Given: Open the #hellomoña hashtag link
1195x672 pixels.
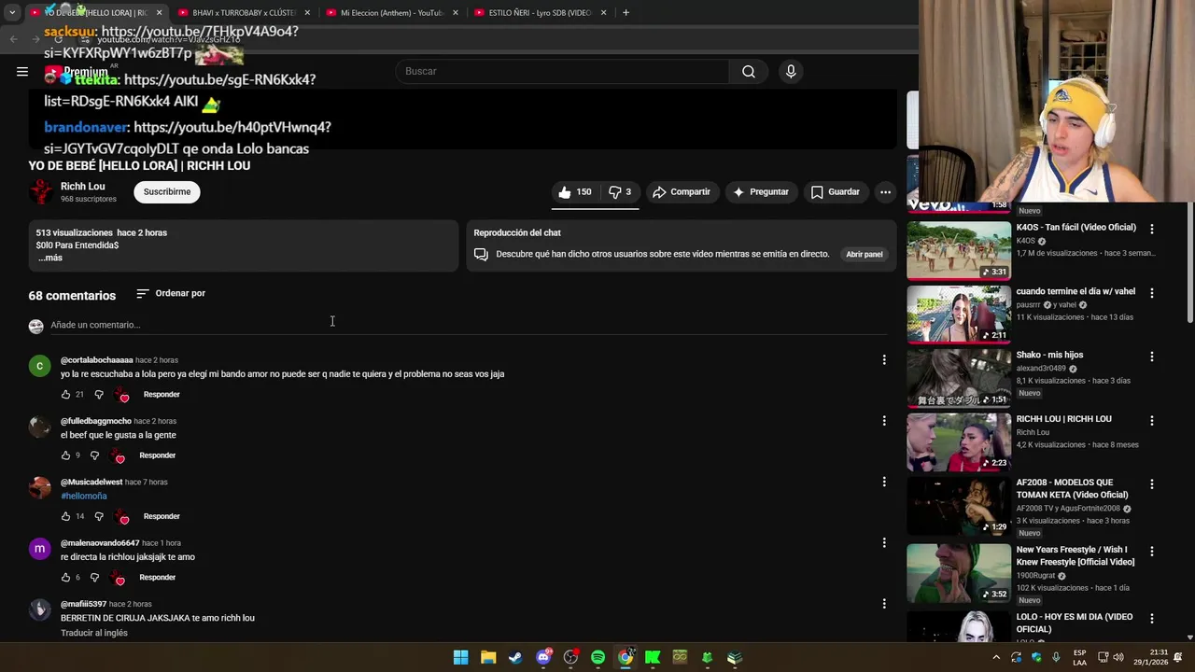Looking at the screenshot, I should click(84, 496).
